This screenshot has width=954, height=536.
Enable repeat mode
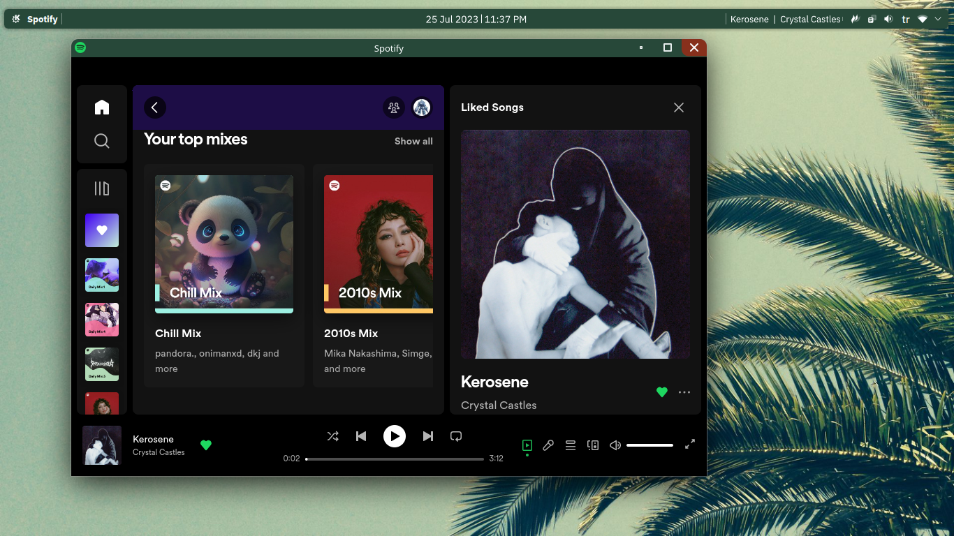[x=456, y=436]
